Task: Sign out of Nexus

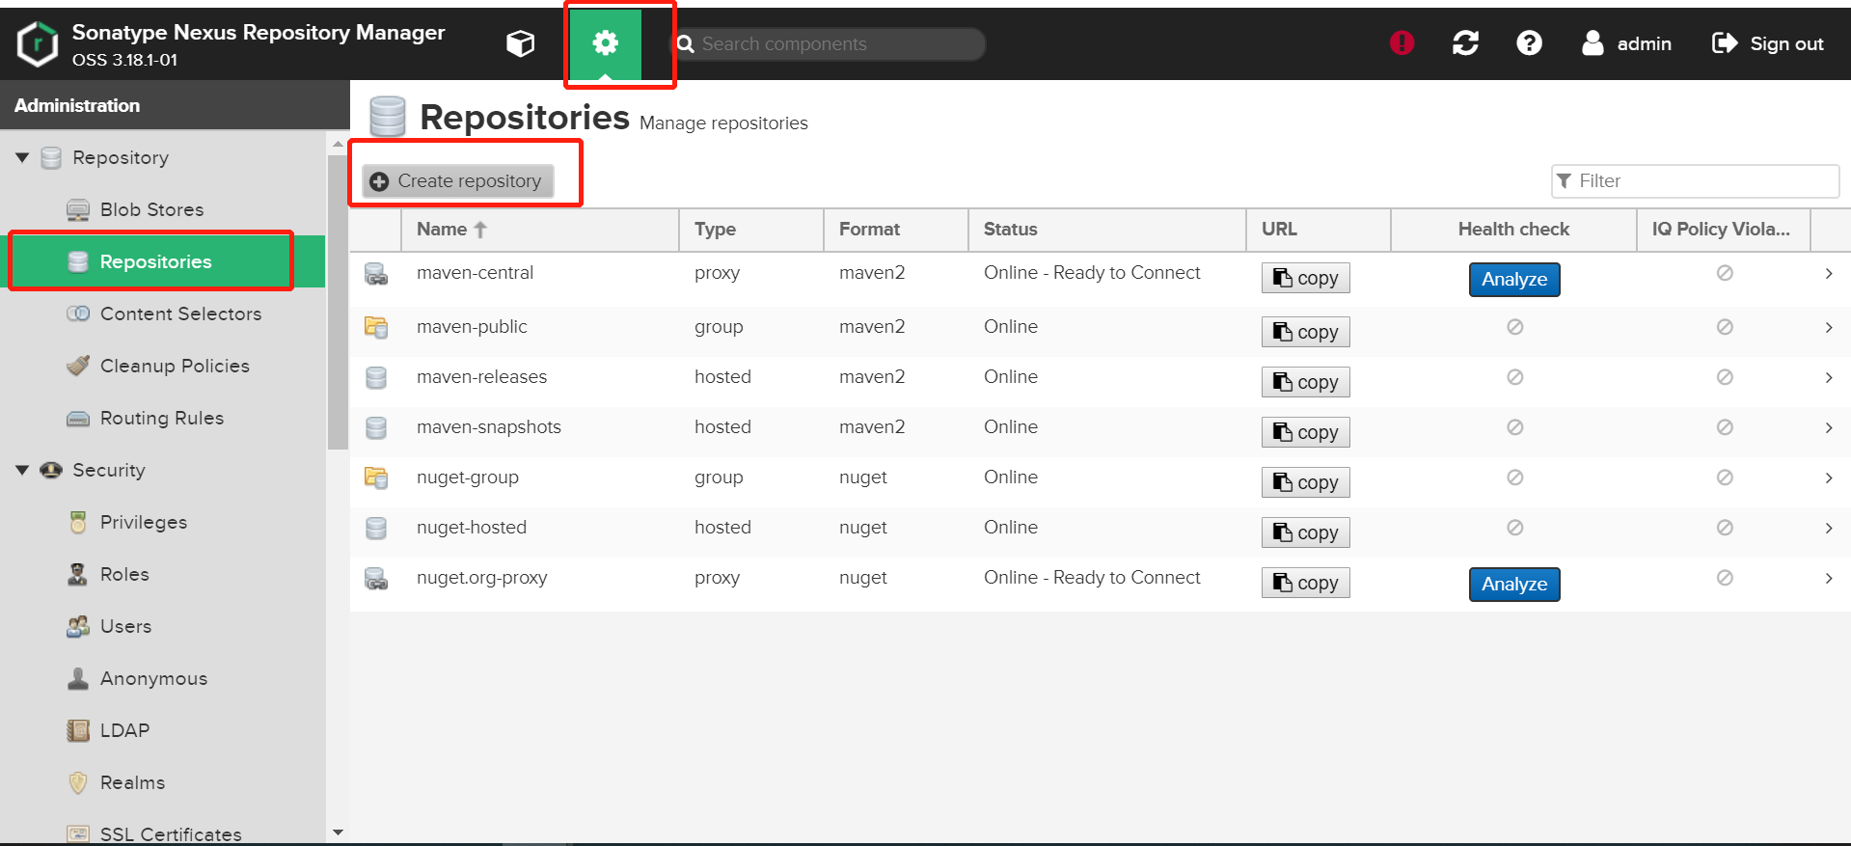Action: tap(1767, 43)
